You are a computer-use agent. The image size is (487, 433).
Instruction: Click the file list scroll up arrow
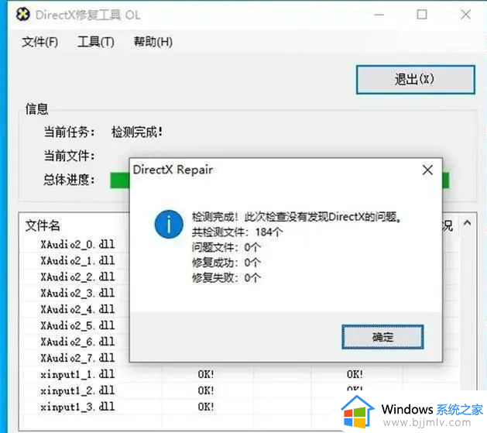click(467, 223)
